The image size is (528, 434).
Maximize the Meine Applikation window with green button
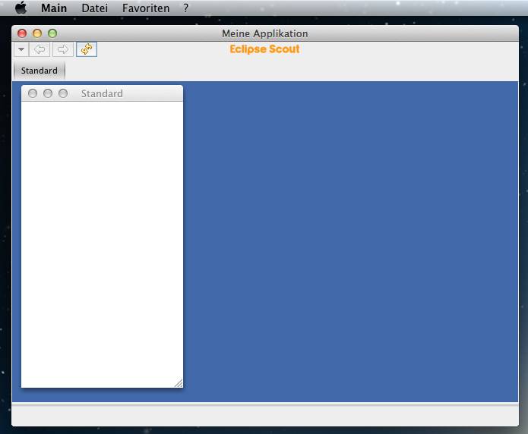(52, 33)
